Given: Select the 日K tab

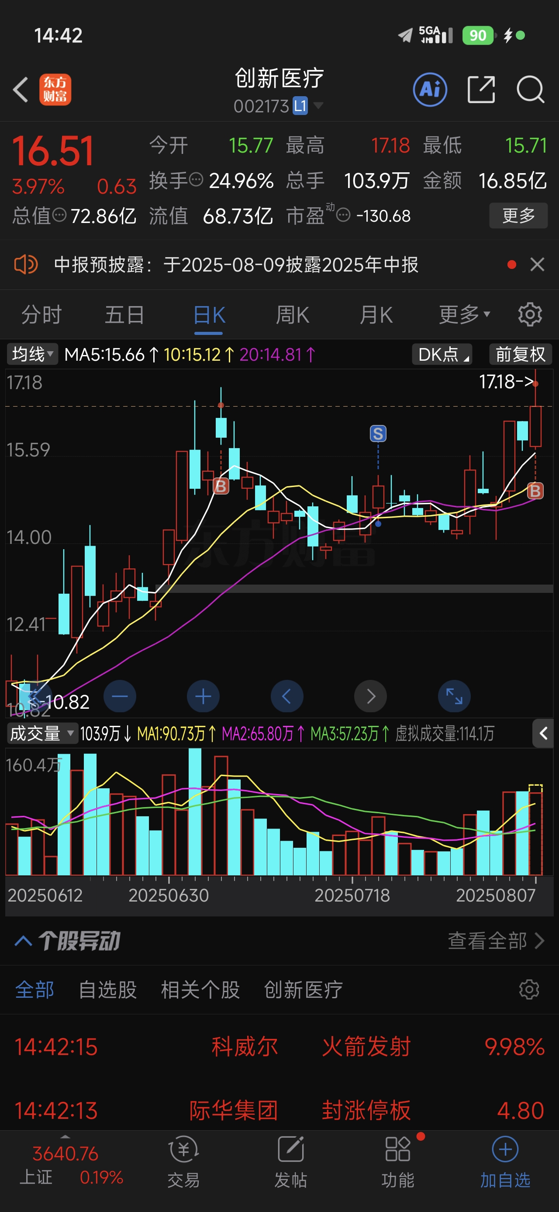Looking at the screenshot, I should (x=209, y=314).
